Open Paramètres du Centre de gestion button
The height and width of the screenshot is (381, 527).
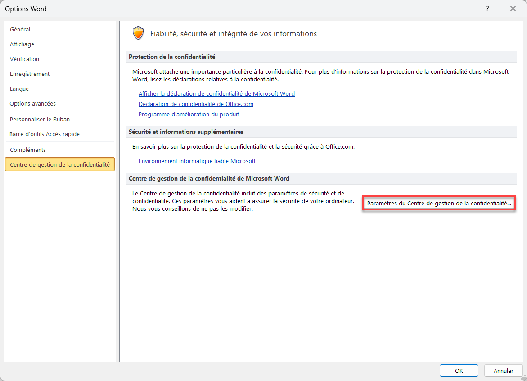coord(439,204)
